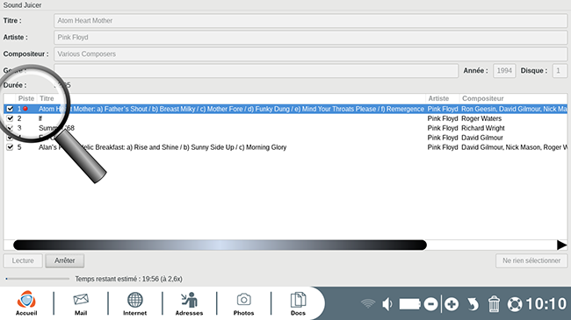Screen dimensions: 571x320
Task: Open the Docs documents icon
Action: point(298,303)
